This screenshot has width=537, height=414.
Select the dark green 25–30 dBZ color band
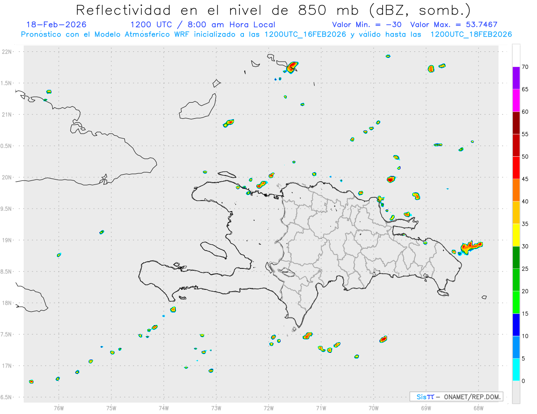tap(516, 258)
